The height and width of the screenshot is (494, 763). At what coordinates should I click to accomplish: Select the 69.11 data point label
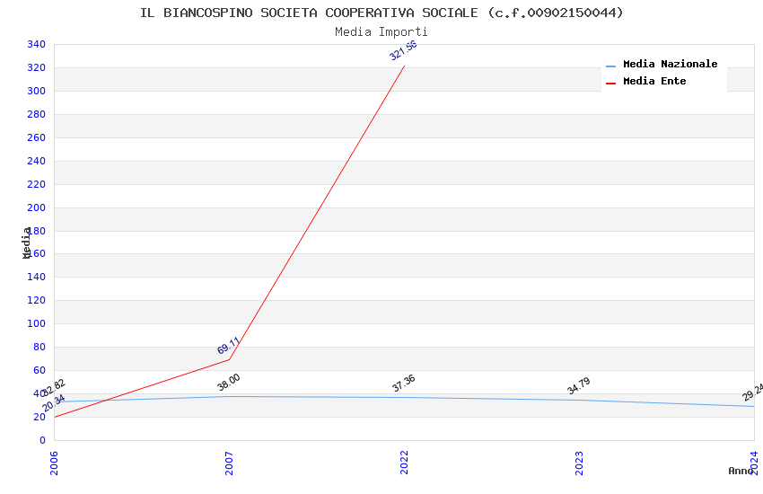pos(228,345)
